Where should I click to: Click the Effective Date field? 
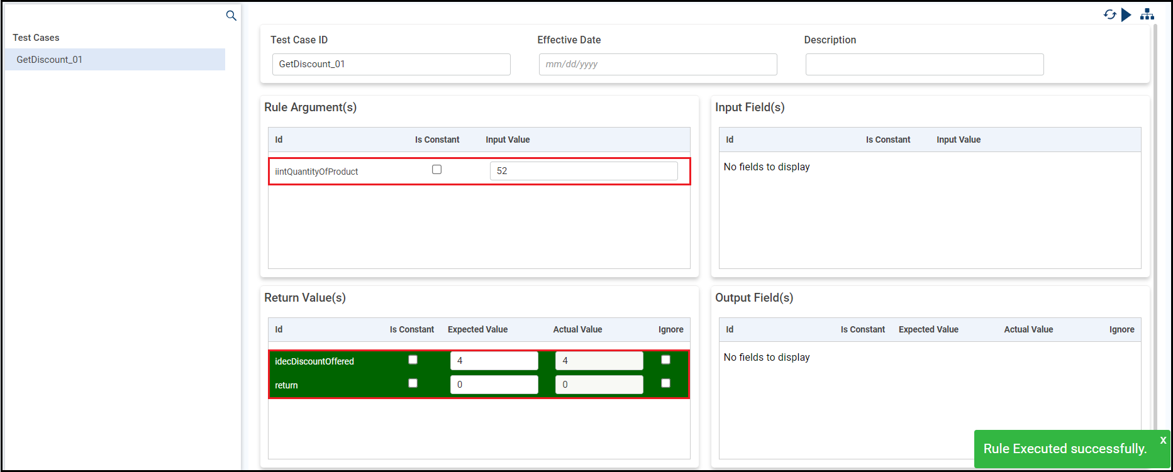point(657,64)
